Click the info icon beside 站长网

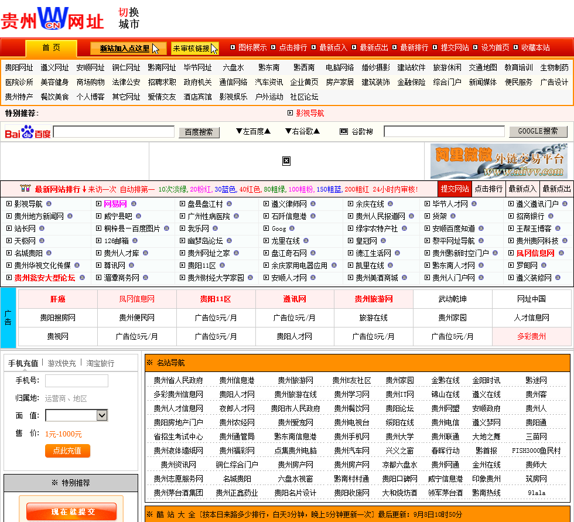tap(42, 228)
